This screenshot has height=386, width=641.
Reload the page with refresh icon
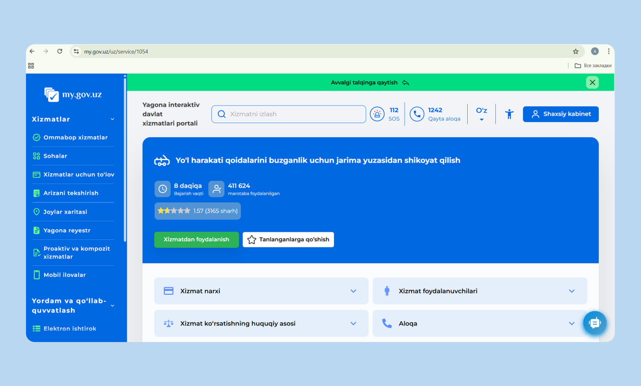point(60,52)
